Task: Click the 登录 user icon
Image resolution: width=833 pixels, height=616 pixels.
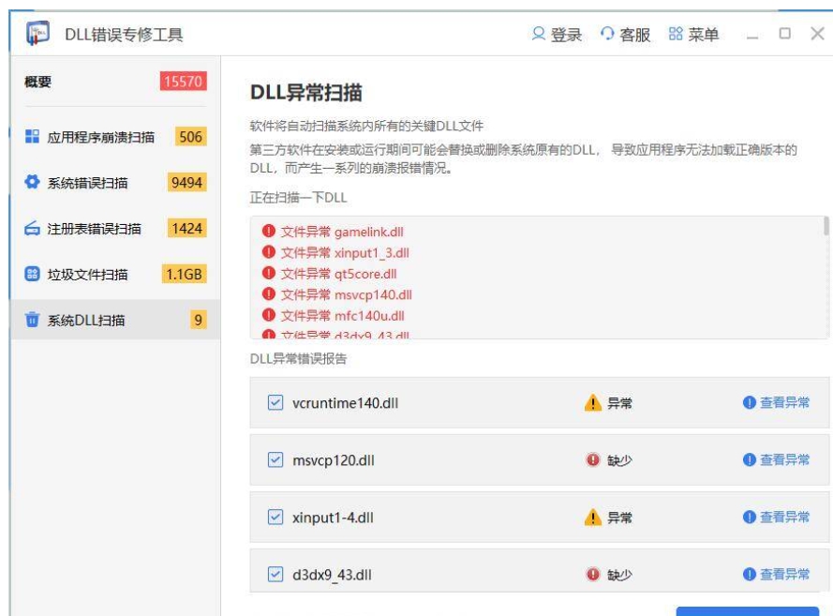Action: 538,34
